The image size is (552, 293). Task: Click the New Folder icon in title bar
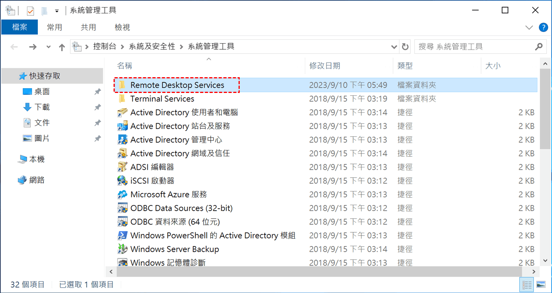click(45, 11)
